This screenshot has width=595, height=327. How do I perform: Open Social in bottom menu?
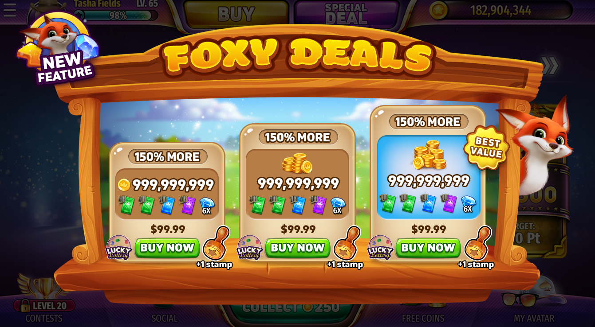click(164, 318)
